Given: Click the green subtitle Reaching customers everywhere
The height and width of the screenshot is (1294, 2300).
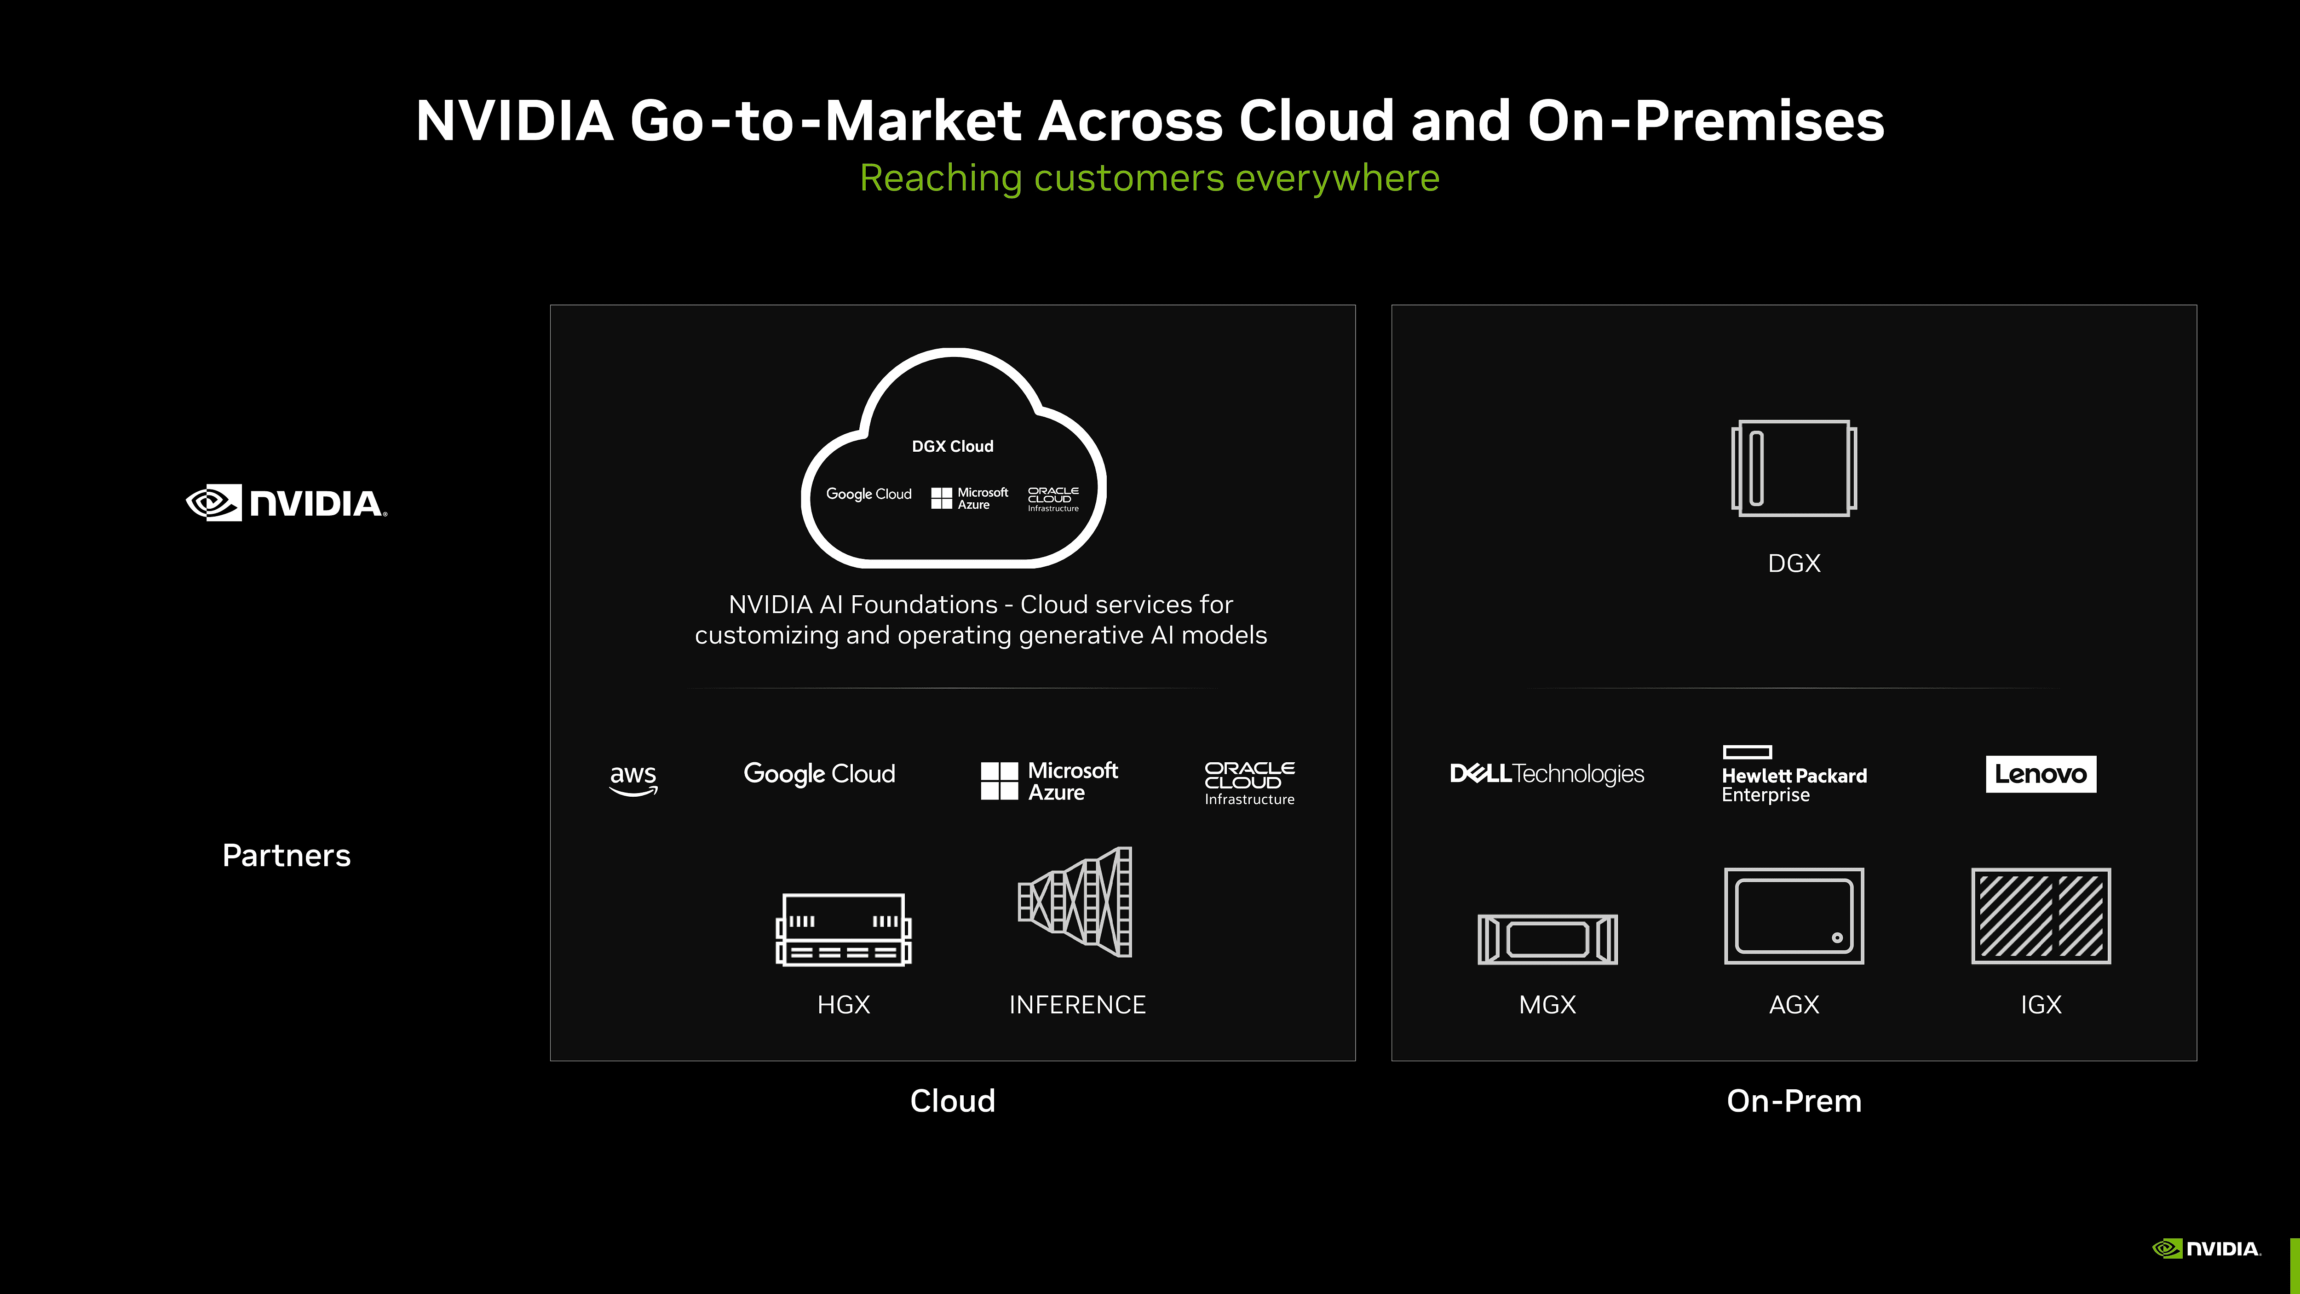Looking at the screenshot, I should [x=1149, y=178].
